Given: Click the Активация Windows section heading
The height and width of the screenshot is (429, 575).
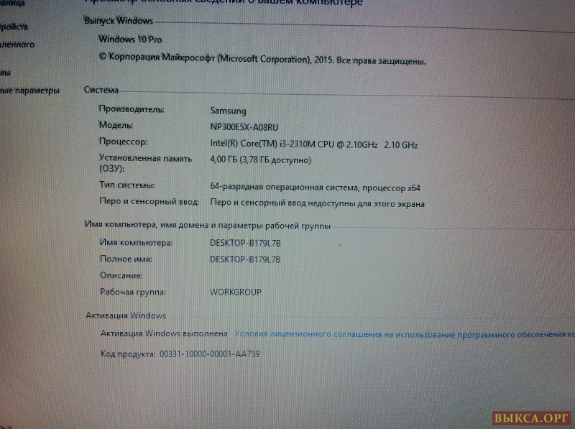Looking at the screenshot, I should coord(126,315).
